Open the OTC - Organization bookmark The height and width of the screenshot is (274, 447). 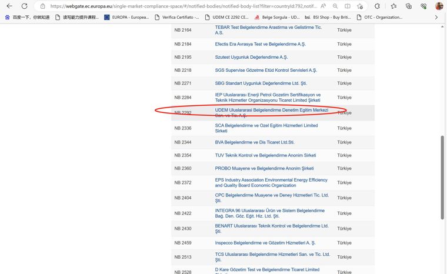[379, 18]
